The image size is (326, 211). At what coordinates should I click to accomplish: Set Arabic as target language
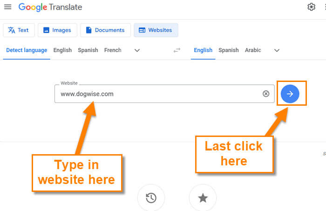(253, 50)
